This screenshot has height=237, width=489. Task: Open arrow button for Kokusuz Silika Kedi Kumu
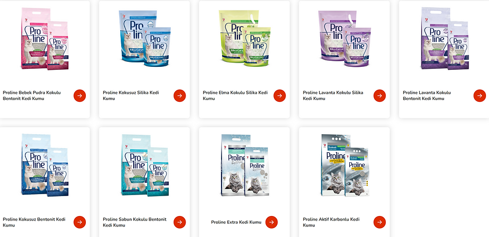point(180,96)
